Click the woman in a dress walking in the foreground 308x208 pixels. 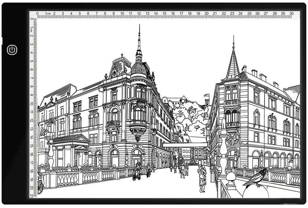click(x=202, y=179)
